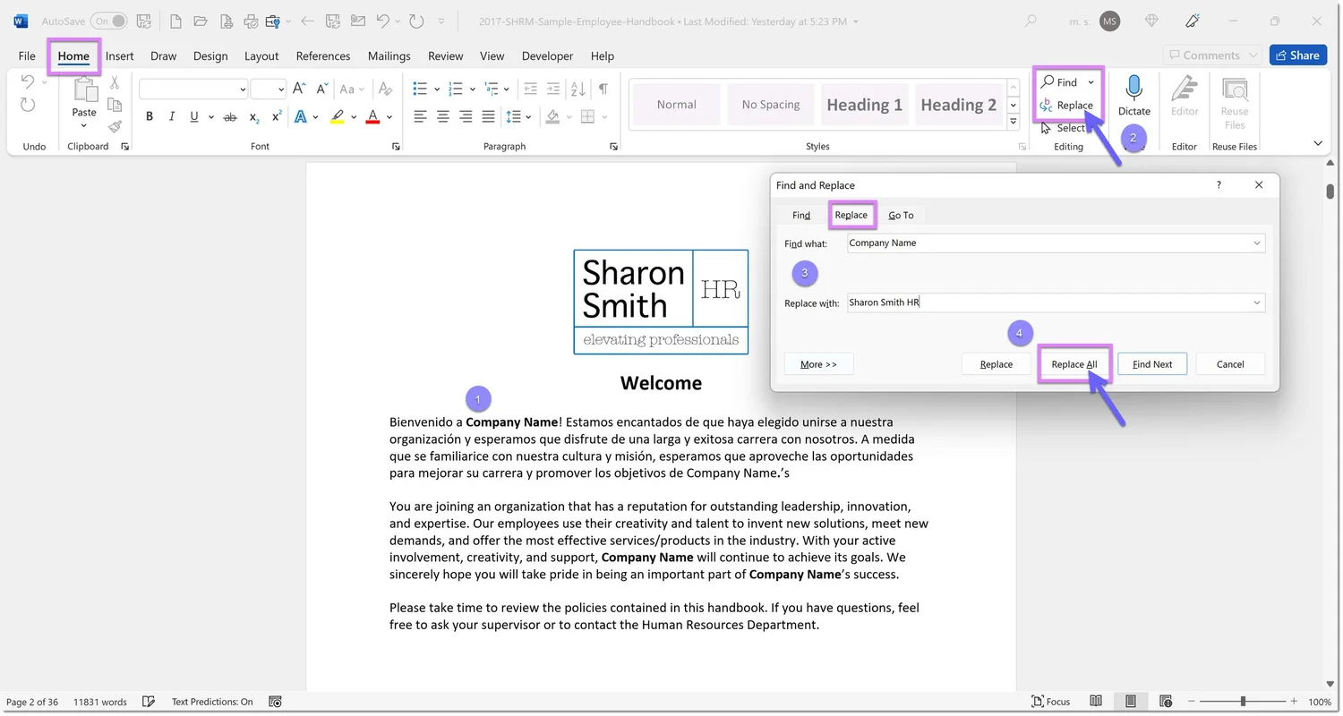
Task: Switch to the Go To tab
Action: coord(901,215)
